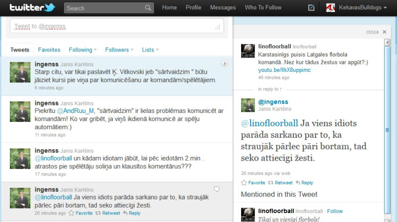397x222 pixels.
Task: Click @linofloorball in large detail tweet
Action: pyautogui.click(x=269, y=123)
